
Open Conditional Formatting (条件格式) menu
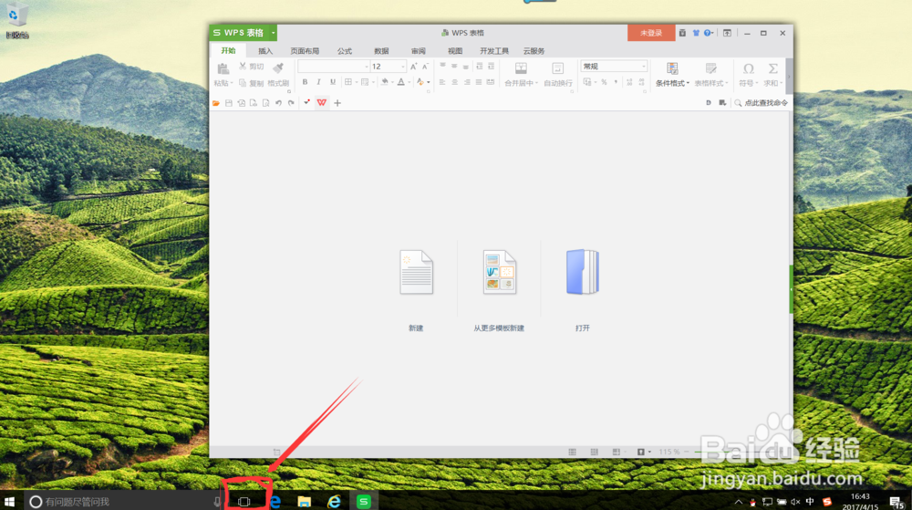pos(672,75)
